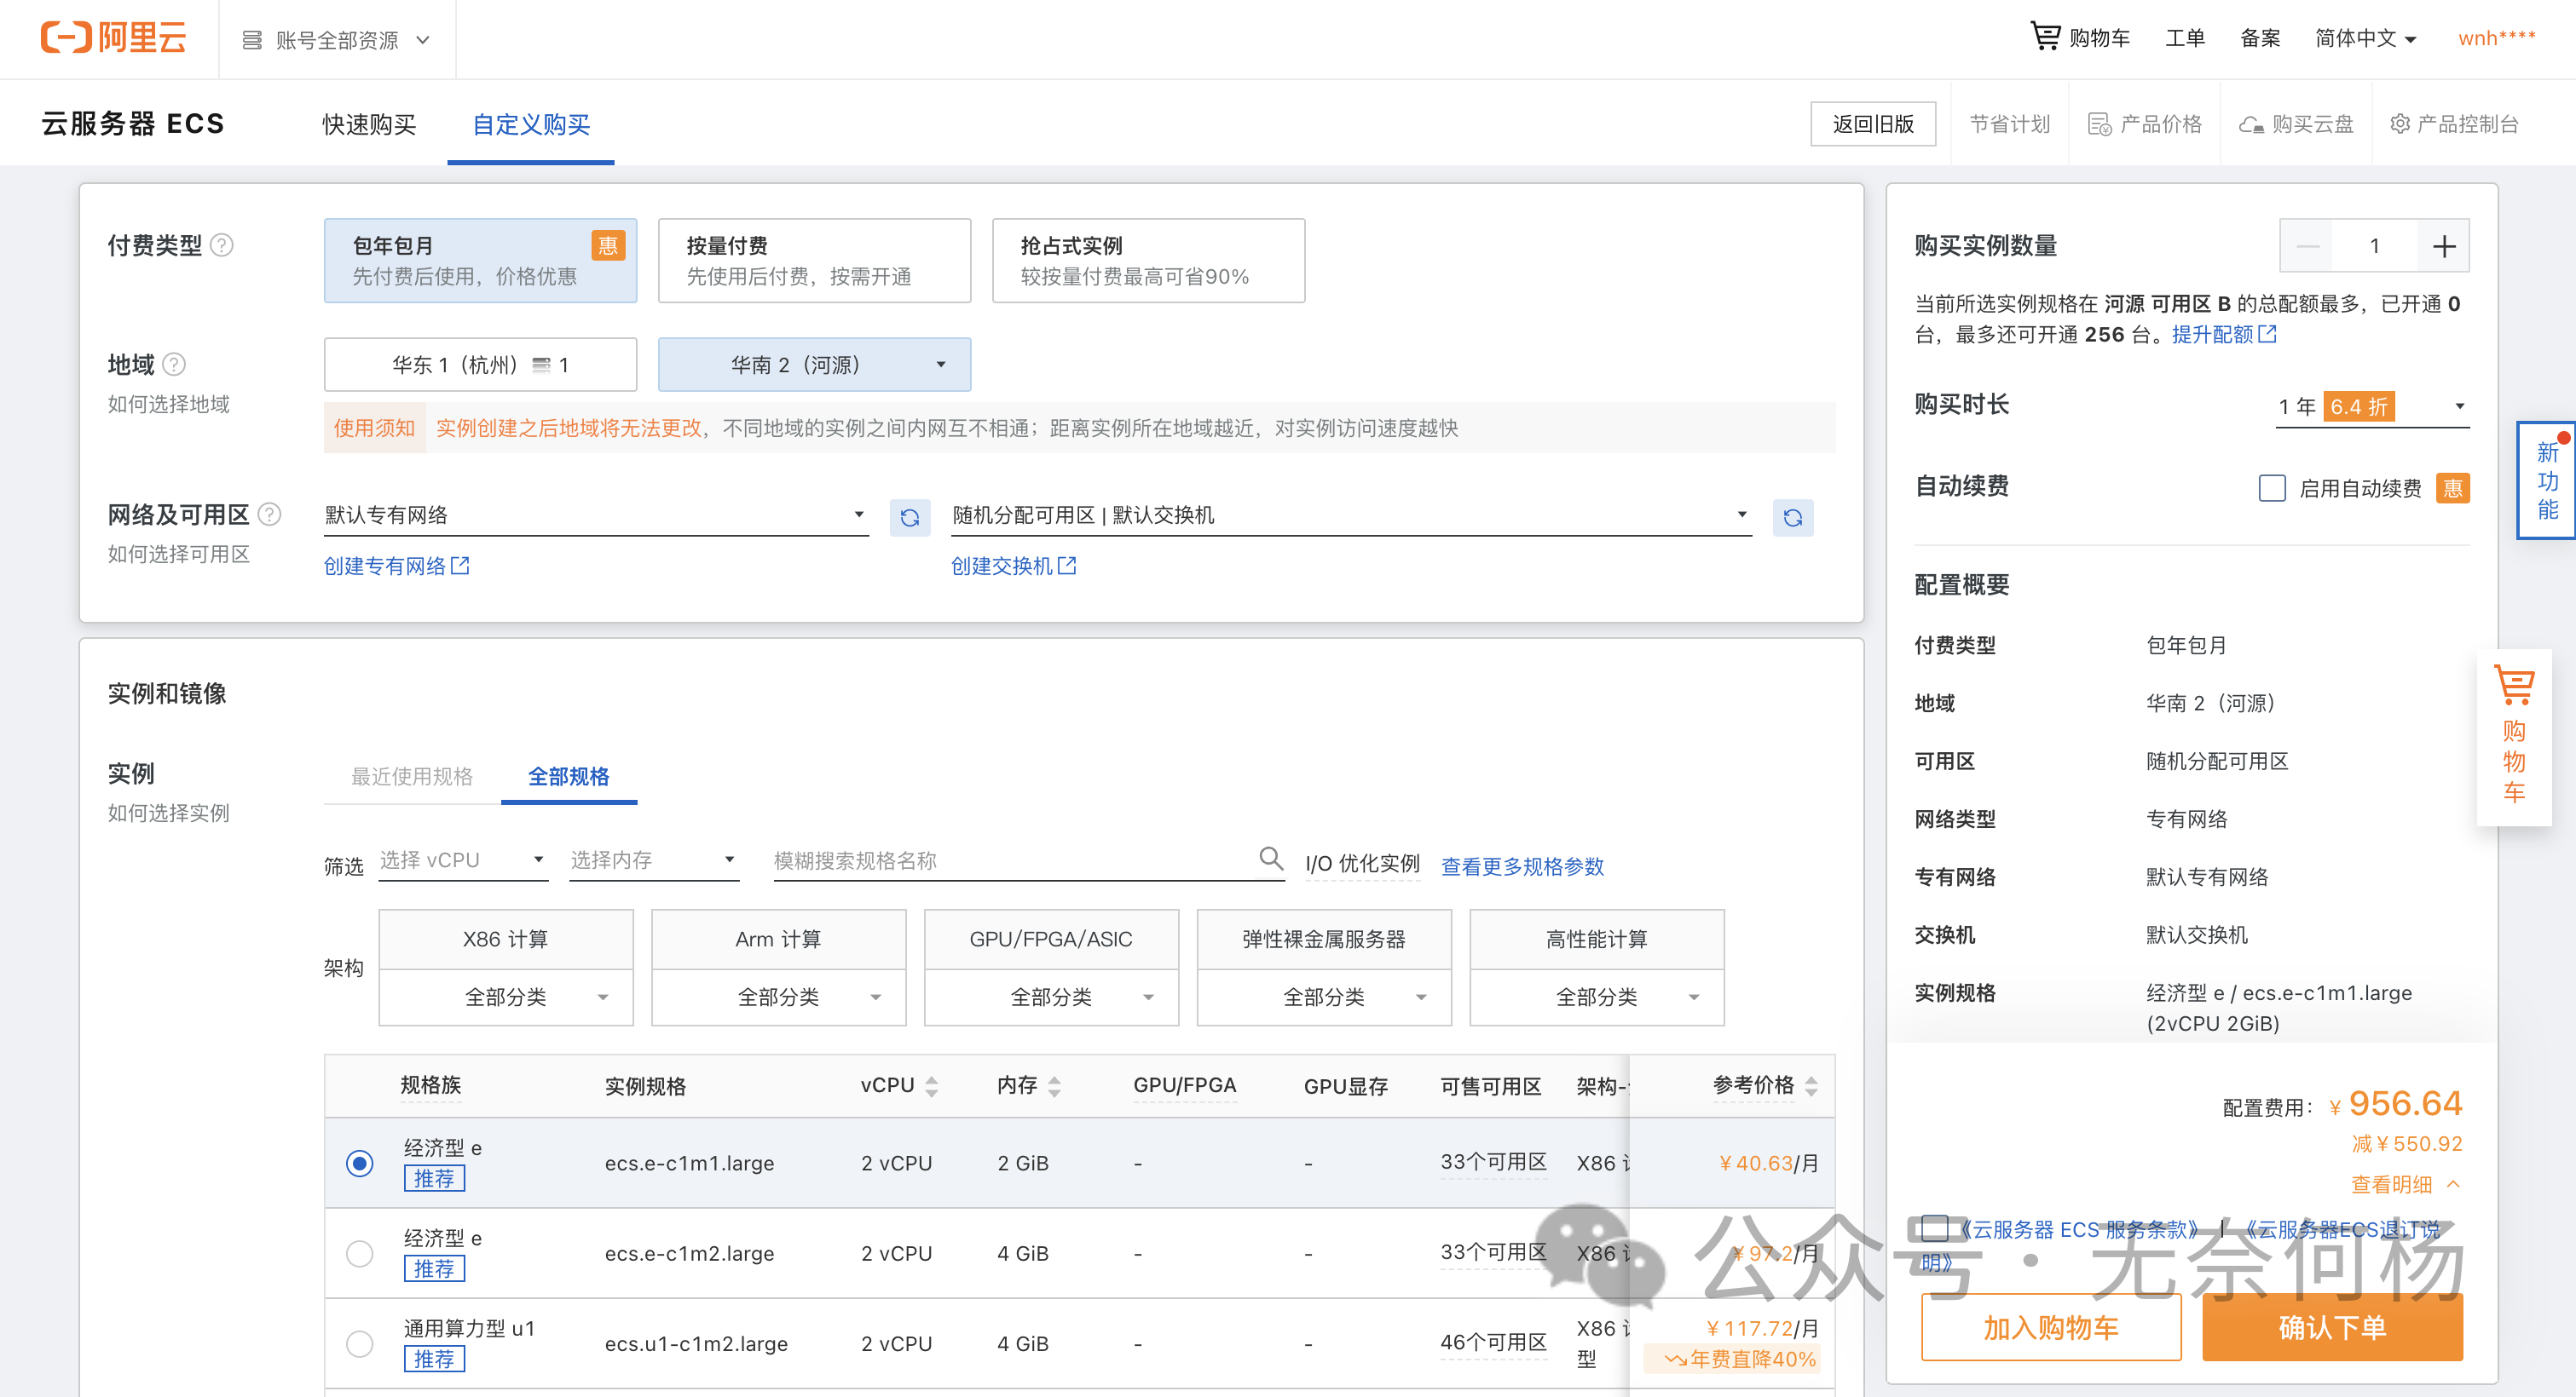Sort by 参考价格 column arrows

click(1811, 1085)
